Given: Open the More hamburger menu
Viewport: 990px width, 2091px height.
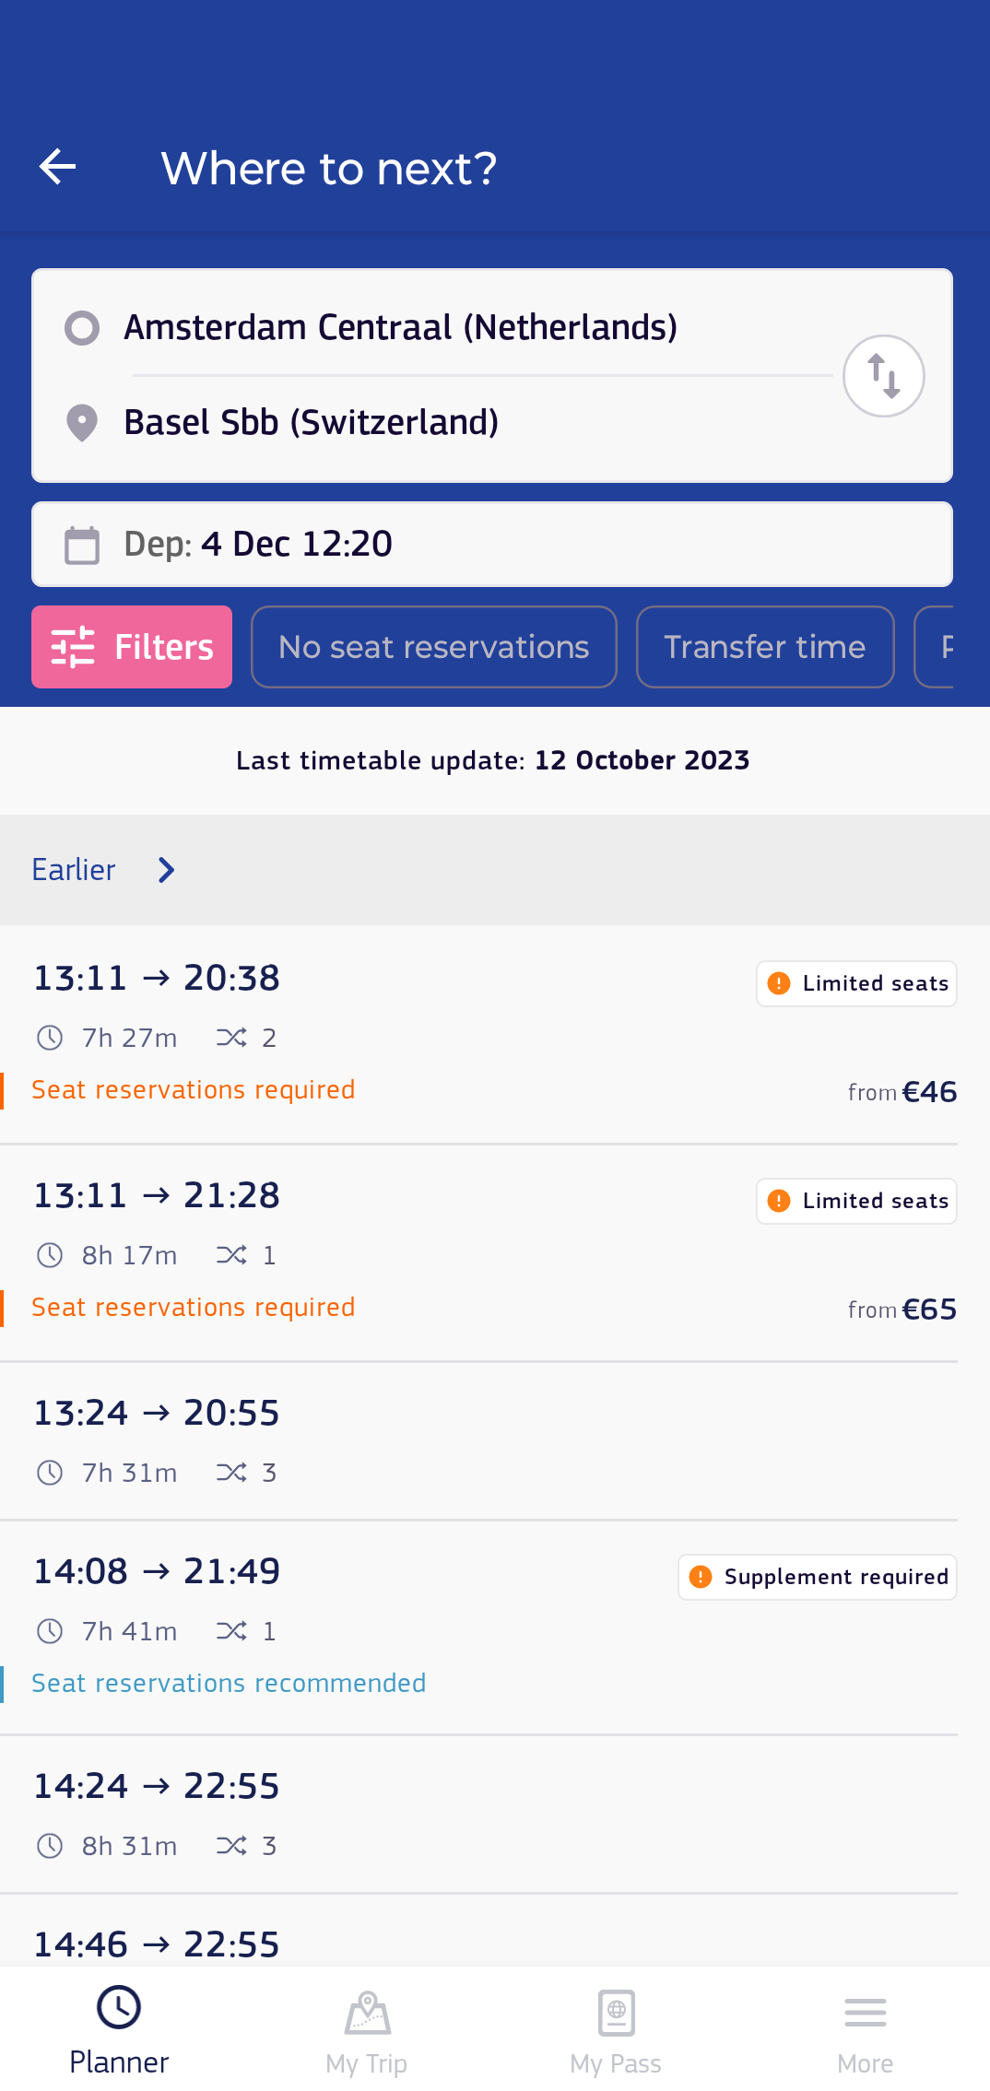Looking at the screenshot, I should pos(865,2013).
